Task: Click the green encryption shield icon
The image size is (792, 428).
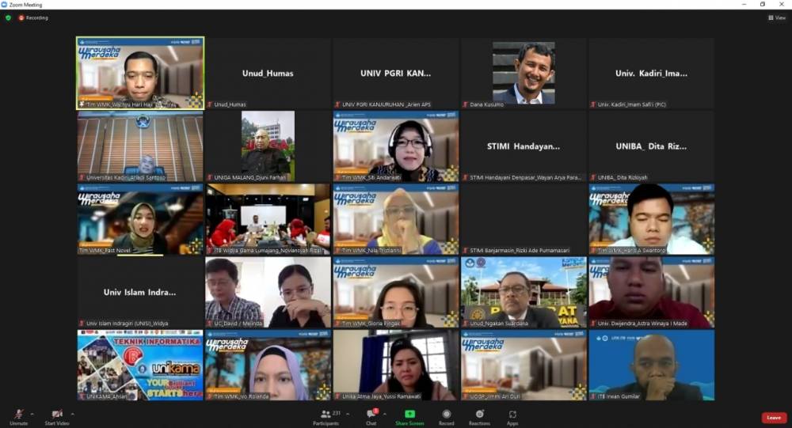Action: click(x=9, y=17)
